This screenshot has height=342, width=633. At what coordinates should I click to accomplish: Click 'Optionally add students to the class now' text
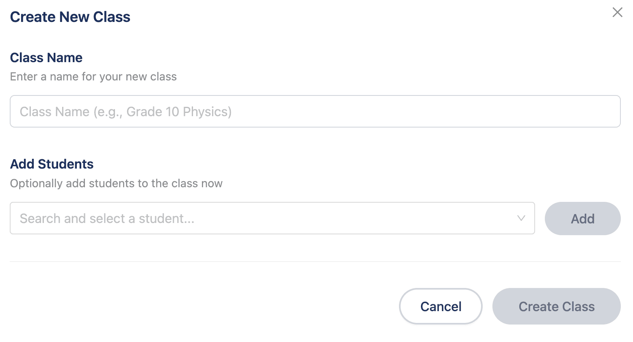pos(116,183)
